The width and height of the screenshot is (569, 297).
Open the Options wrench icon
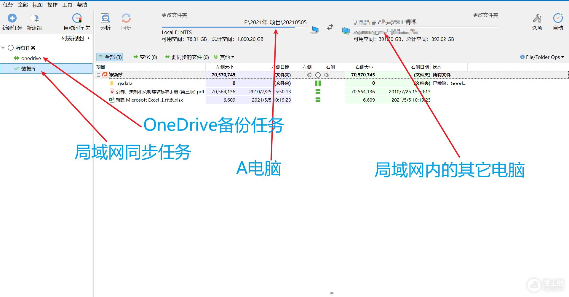point(537,18)
